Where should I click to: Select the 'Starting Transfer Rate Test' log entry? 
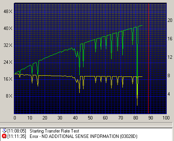point(54,131)
